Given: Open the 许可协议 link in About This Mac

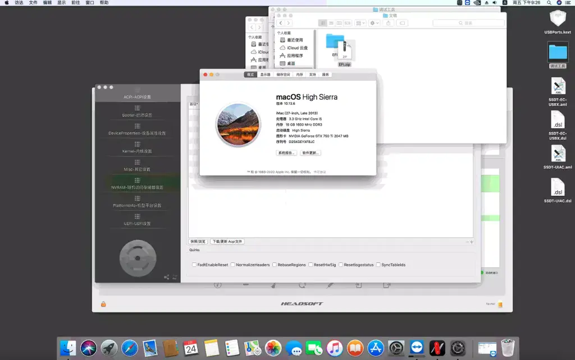Looking at the screenshot, I should coord(320,172).
